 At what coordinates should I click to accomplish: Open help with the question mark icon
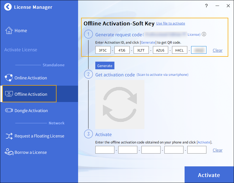[206, 6]
